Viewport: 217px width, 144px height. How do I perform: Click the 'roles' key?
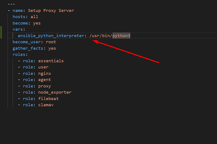(x=19, y=55)
